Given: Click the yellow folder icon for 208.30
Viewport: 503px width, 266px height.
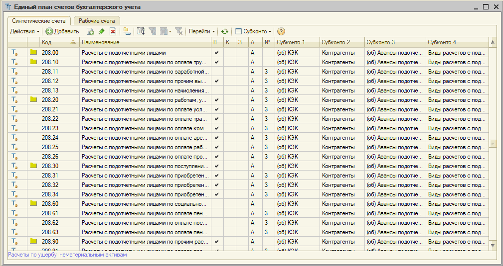Looking at the screenshot, I should tap(34, 166).
